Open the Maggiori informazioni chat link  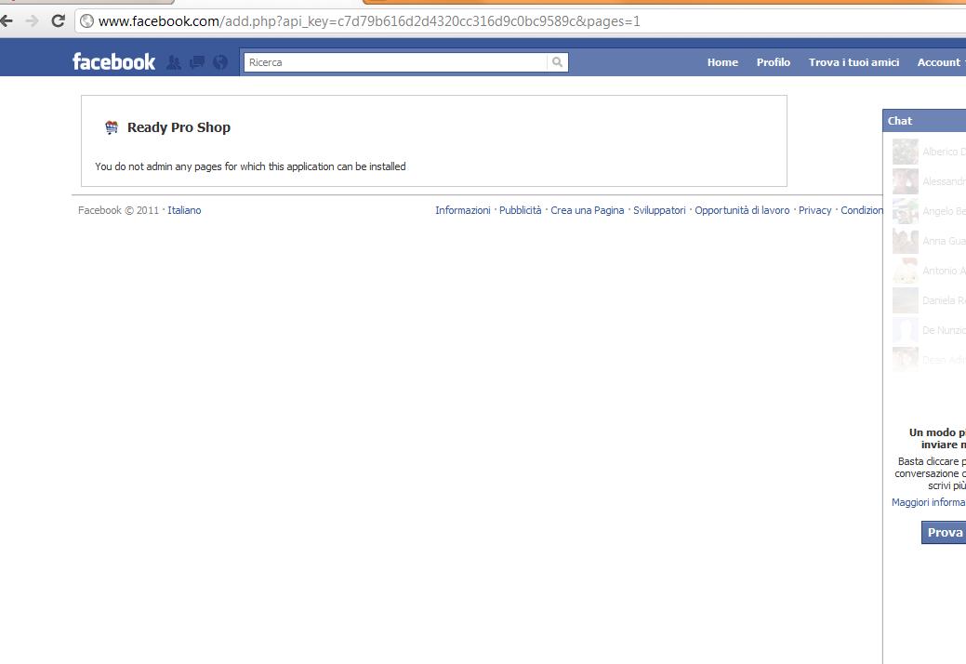tap(929, 502)
